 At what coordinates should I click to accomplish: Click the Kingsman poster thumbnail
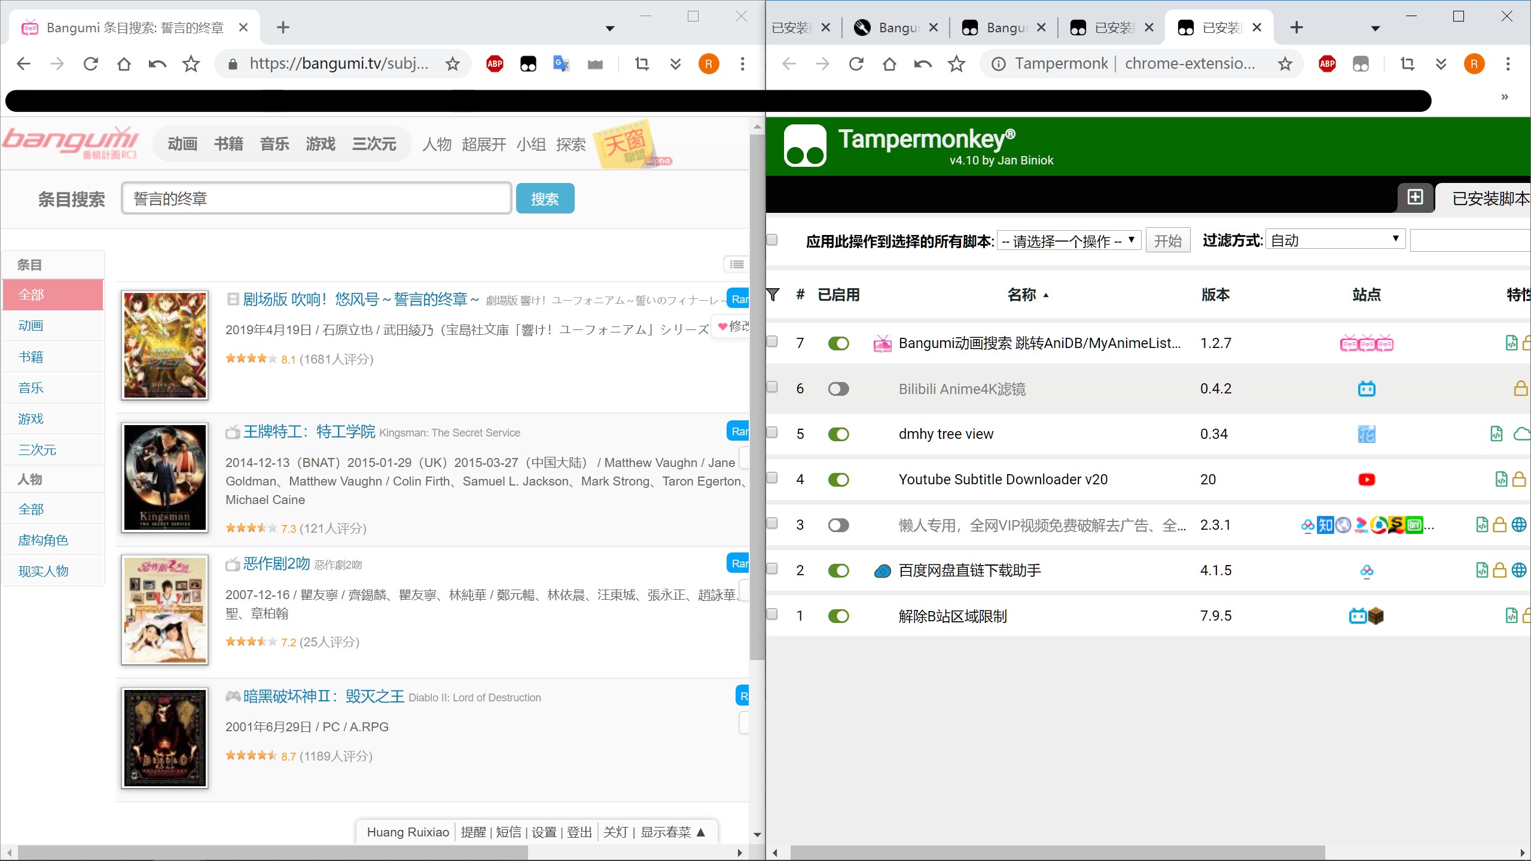coord(164,477)
